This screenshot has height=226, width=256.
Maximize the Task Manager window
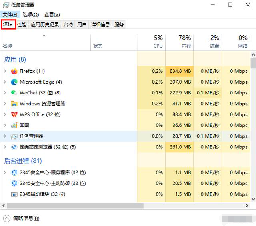pyautogui.click(x=230, y=5)
